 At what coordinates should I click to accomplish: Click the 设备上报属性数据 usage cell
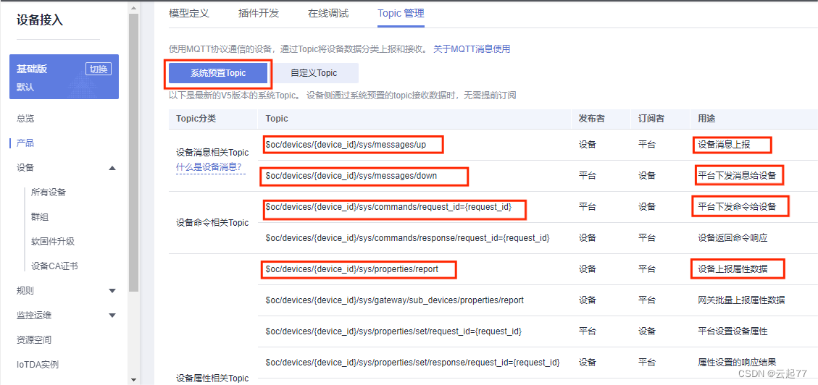(733, 269)
